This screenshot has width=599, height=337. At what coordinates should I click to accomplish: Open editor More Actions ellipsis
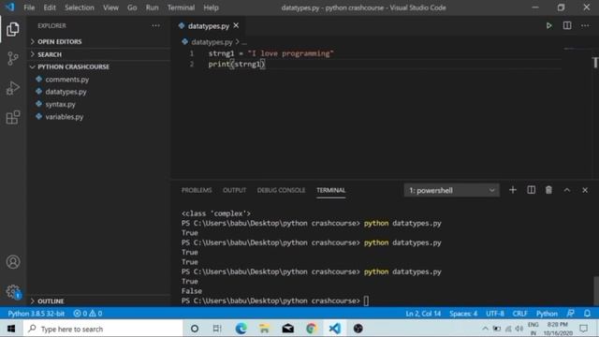[x=585, y=25]
